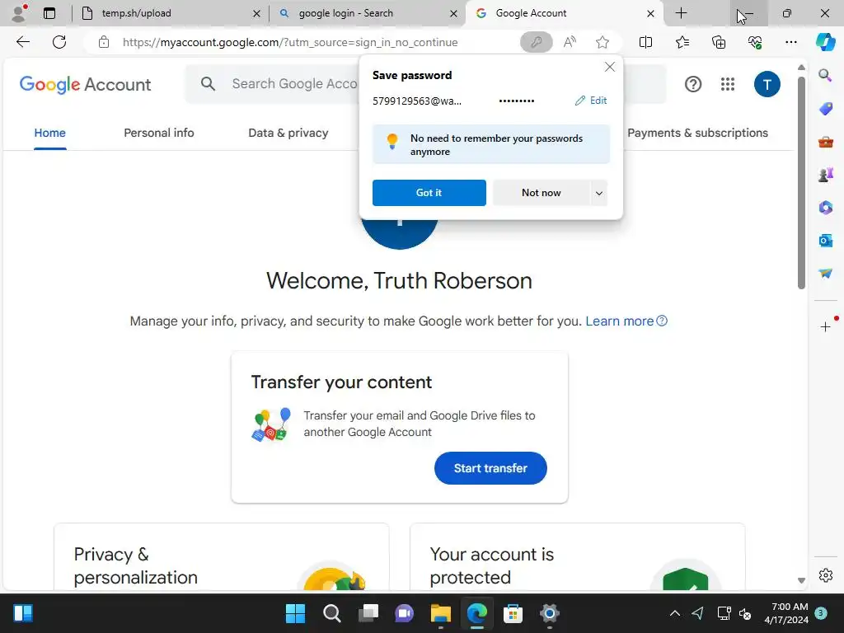Activate Read aloud icon

pos(570,42)
